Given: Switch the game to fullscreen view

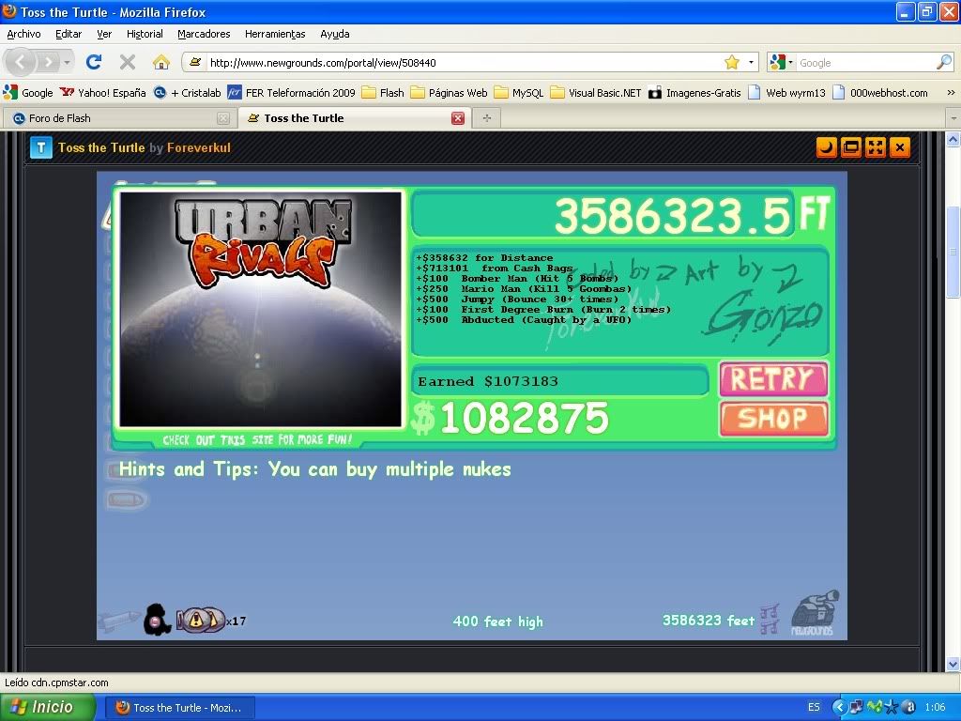Looking at the screenshot, I should 876,147.
